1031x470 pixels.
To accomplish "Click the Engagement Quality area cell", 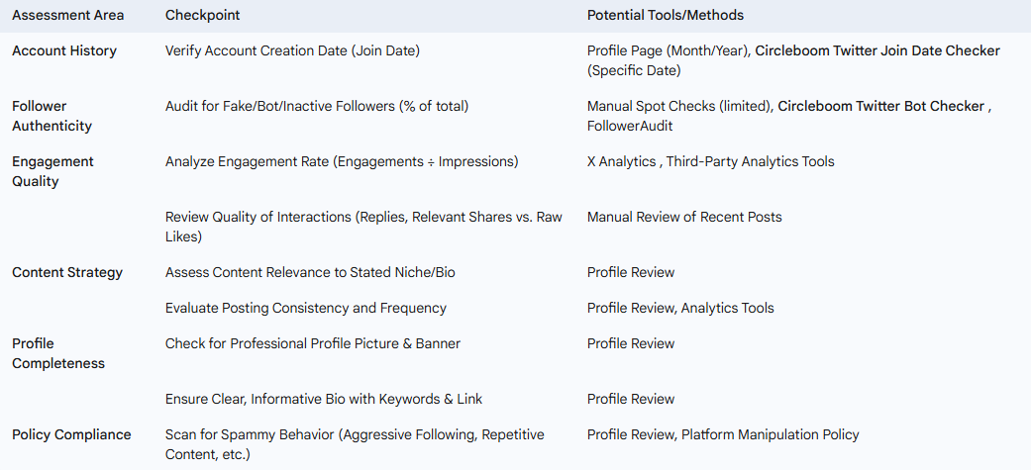I will pos(52,171).
